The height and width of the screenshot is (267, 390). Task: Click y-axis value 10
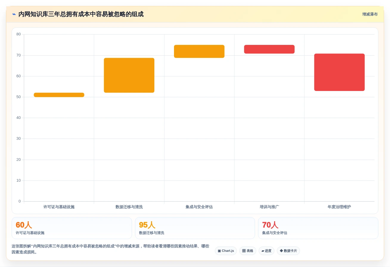18,180
